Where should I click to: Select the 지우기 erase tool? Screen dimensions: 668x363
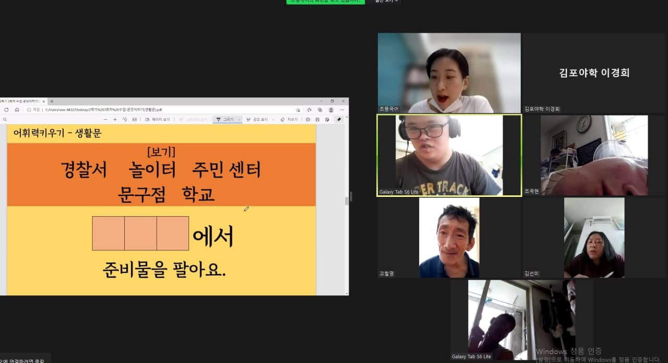pos(289,119)
